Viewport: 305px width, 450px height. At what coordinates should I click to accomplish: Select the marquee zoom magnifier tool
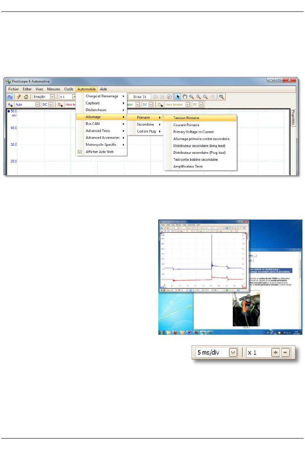pyautogui.click(x=192, y=97)
